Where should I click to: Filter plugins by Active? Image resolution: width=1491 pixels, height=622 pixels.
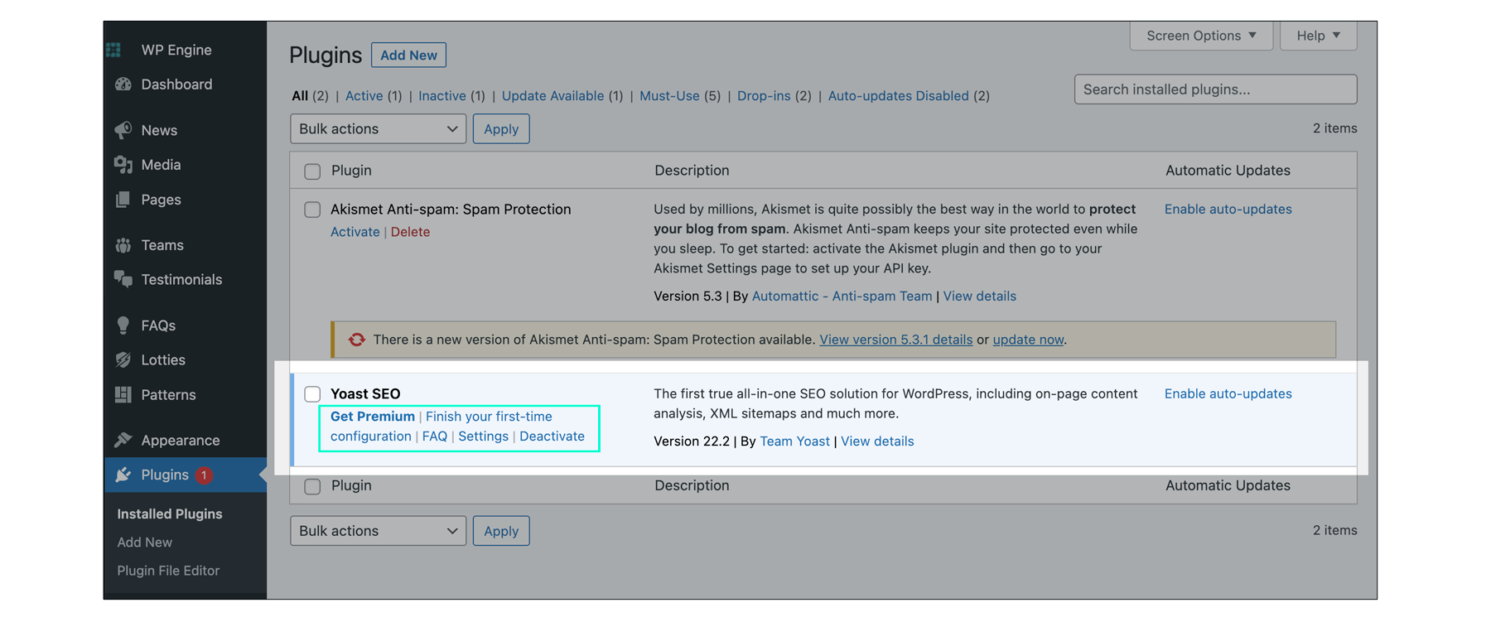[364, 96]
